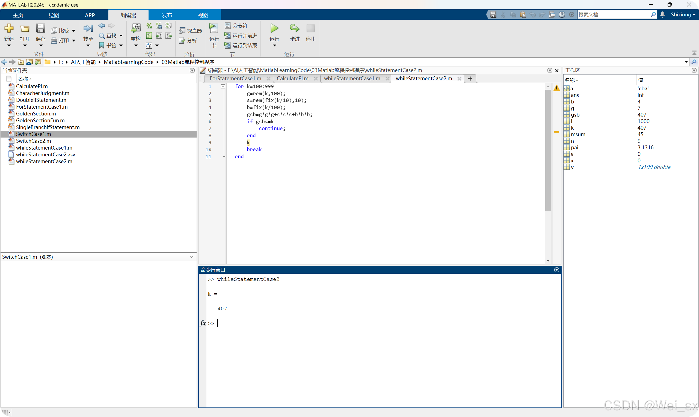The width and height of the screenshot is (699, 417).
Task: Click the notification bell icon
Action: tap(662, 15)
